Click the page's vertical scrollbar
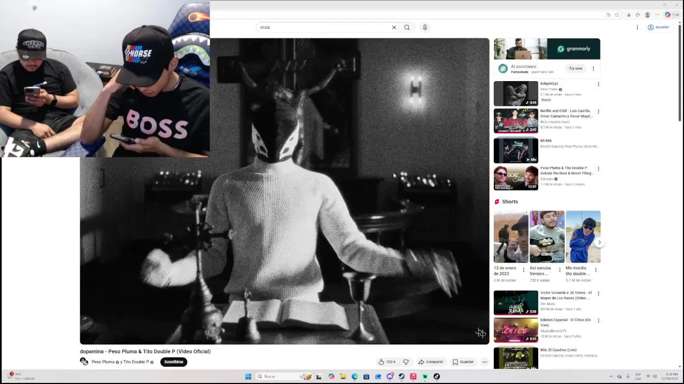The width and height of the screenshot is (684, 384). pos(680,72)
